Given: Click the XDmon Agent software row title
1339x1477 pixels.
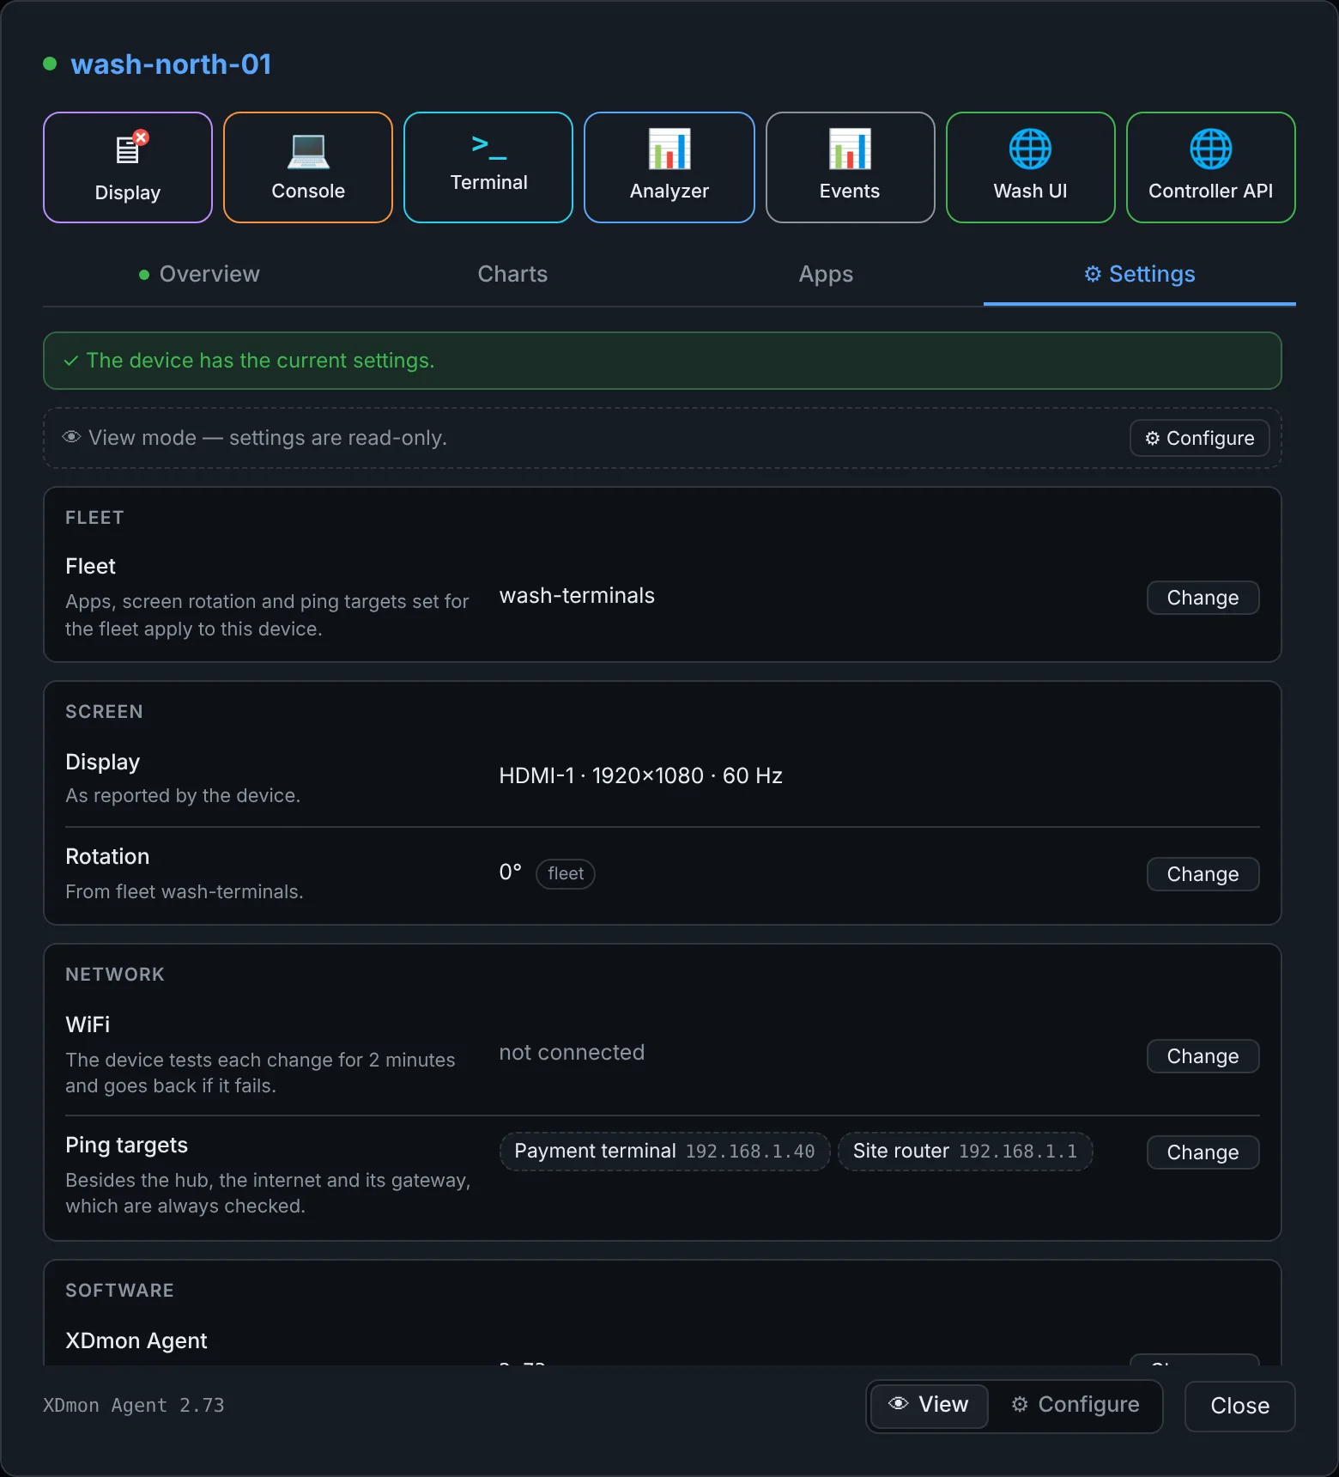Looking at the screenshot, I should coord(136,1340).
